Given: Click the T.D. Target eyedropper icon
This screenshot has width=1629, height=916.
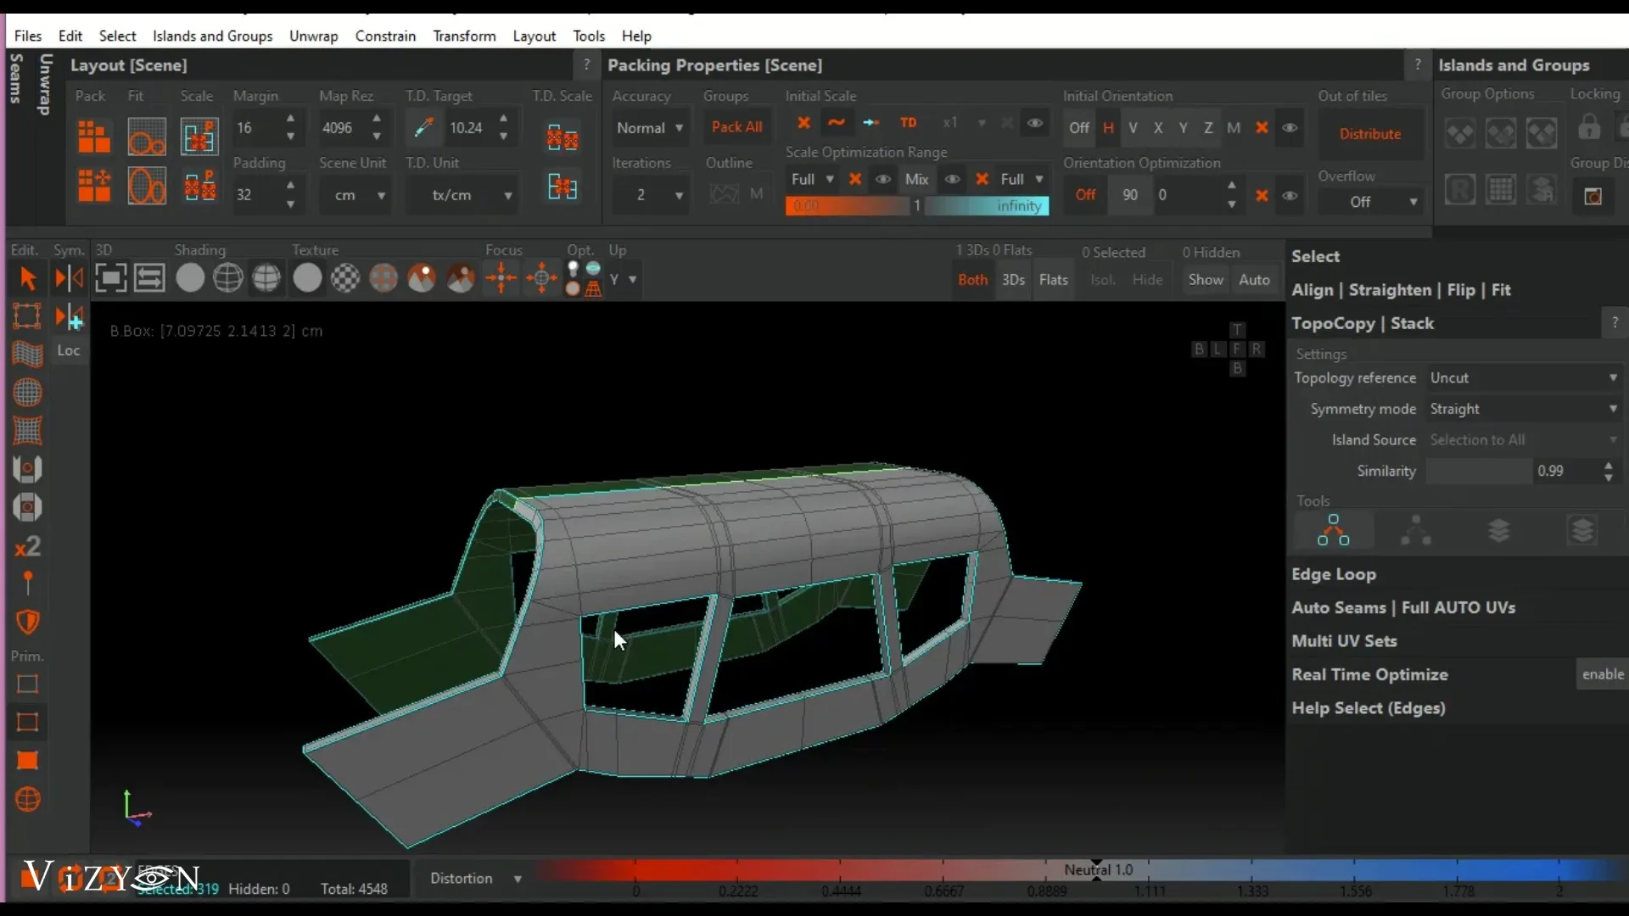Looking at the screenshot, I should [x=423, y=128].
